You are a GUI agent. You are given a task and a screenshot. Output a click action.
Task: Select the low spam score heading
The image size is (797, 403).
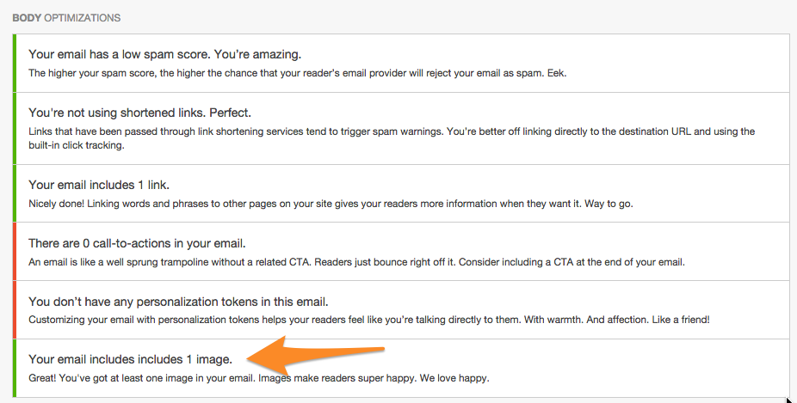click(165, 54)
